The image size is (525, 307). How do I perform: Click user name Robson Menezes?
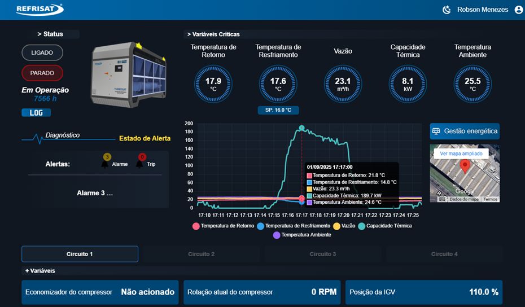483,10
